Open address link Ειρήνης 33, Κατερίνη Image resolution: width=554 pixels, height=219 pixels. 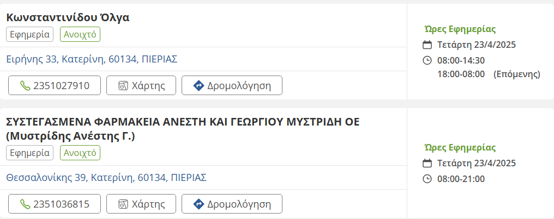point(92,59)
